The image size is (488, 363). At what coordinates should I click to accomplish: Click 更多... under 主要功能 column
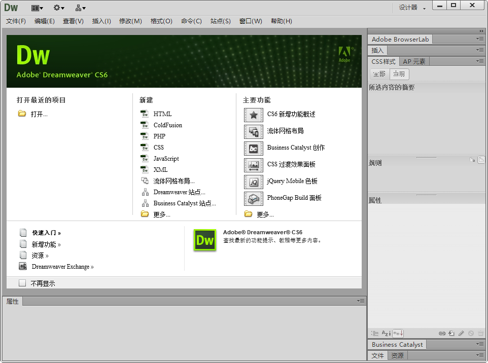coord(265,214)
